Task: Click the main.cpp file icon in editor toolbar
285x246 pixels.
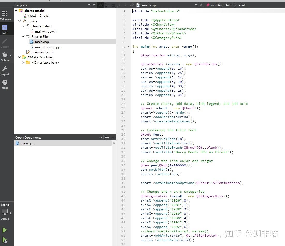Action: (x=138, y=5)
